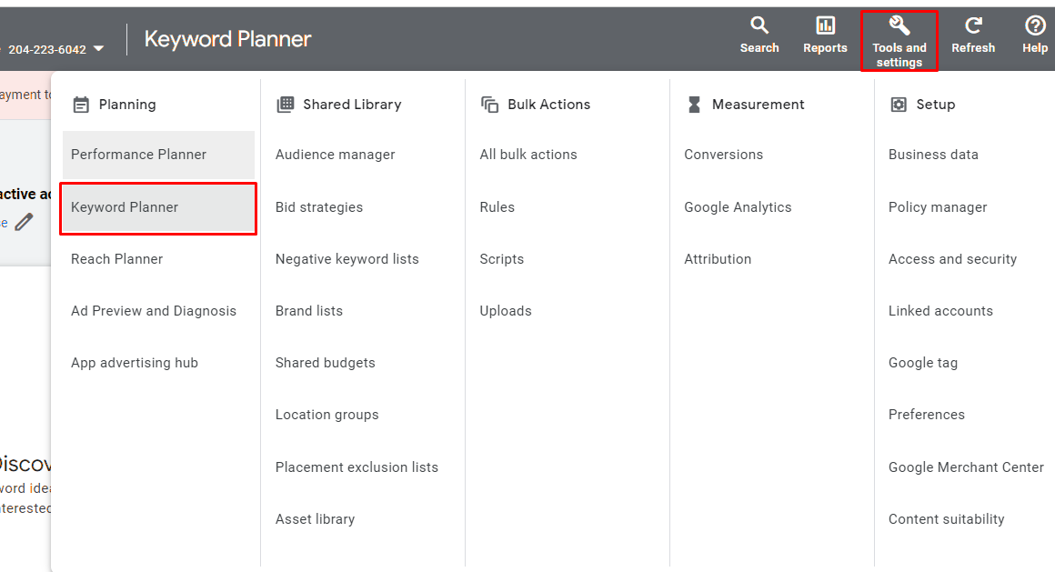Go to Policy manager
Image resolution: width=1055 pixels, height=572 pixels.
pos(938,207)
